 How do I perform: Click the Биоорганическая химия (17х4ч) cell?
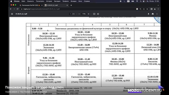tap(84, 47)
